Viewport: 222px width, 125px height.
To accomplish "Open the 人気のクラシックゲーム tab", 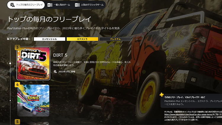I will click(x=89, y=5).
